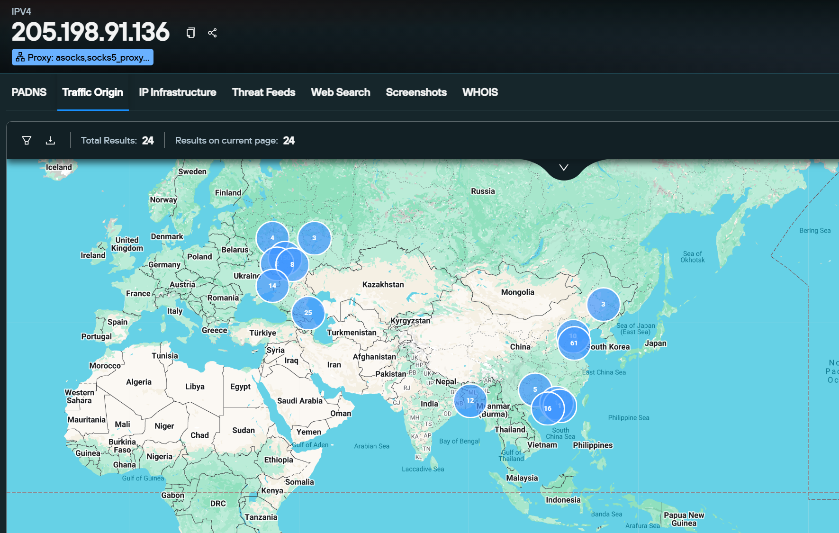Open the cluster of 16 over Southeast Asia
This screenshot has width=839, height=533.
548,407
